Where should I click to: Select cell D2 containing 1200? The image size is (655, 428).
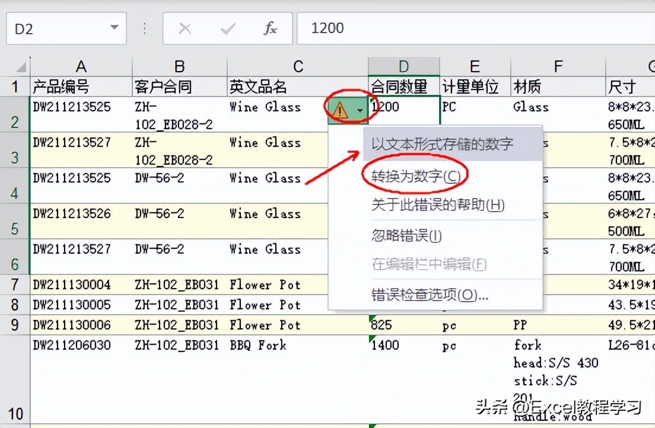(x=405, y=110)
